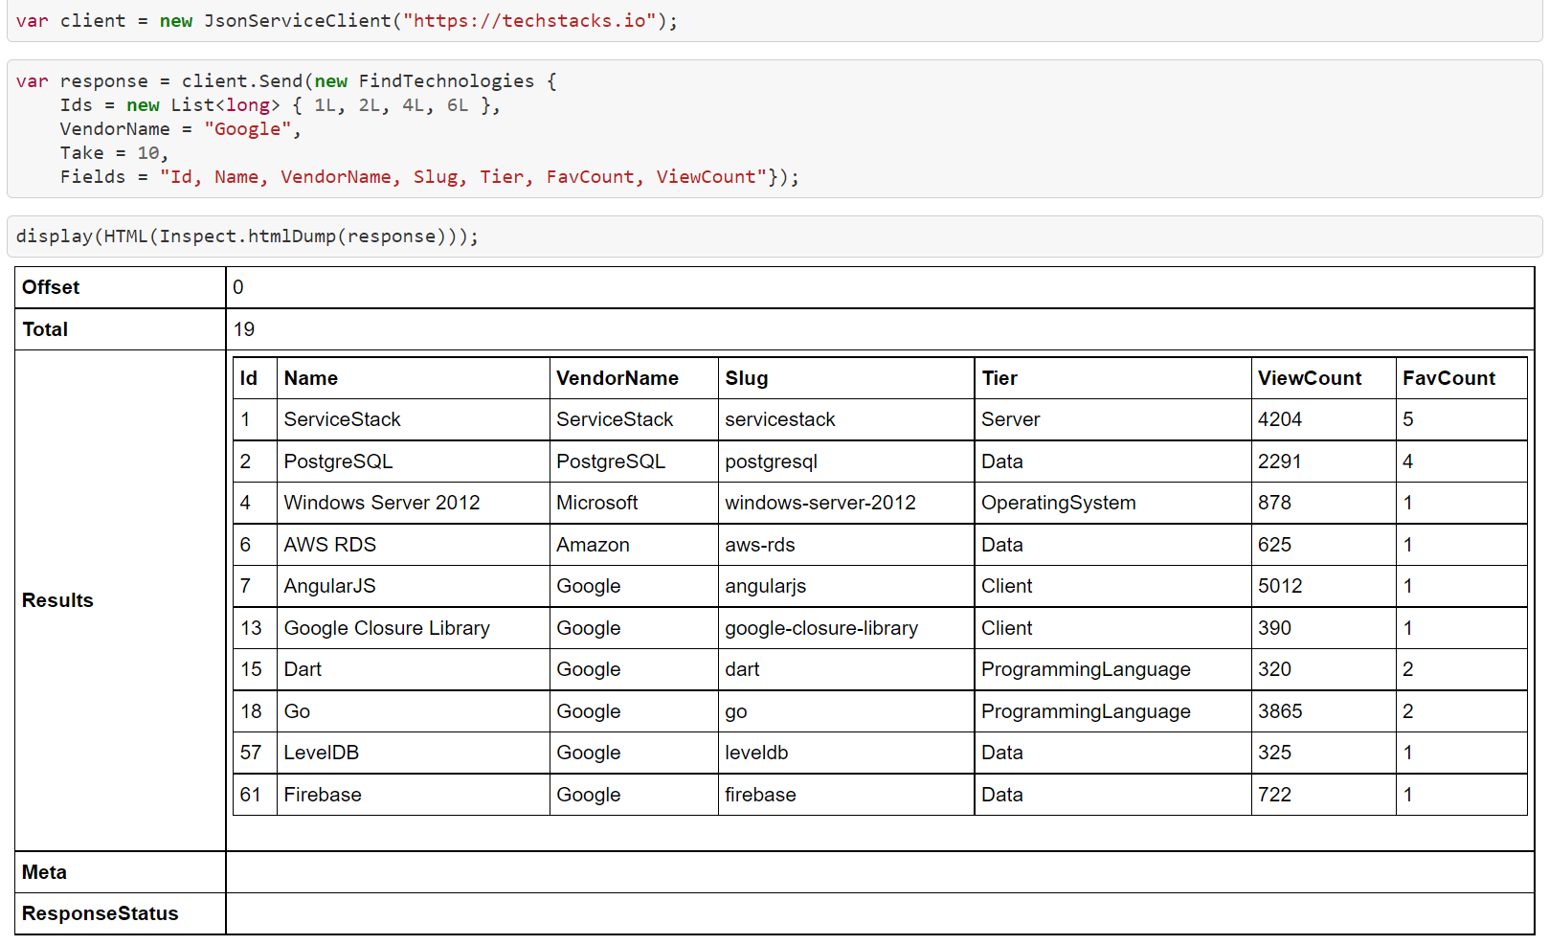Click the firebase slug cell
The width and height of the screenshot is (1549, 945).
846,795
